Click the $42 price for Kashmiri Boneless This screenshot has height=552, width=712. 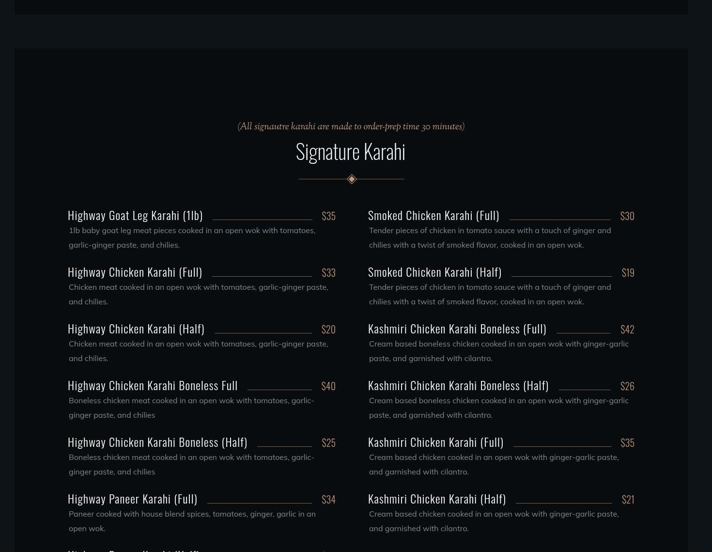pos(627,329)
